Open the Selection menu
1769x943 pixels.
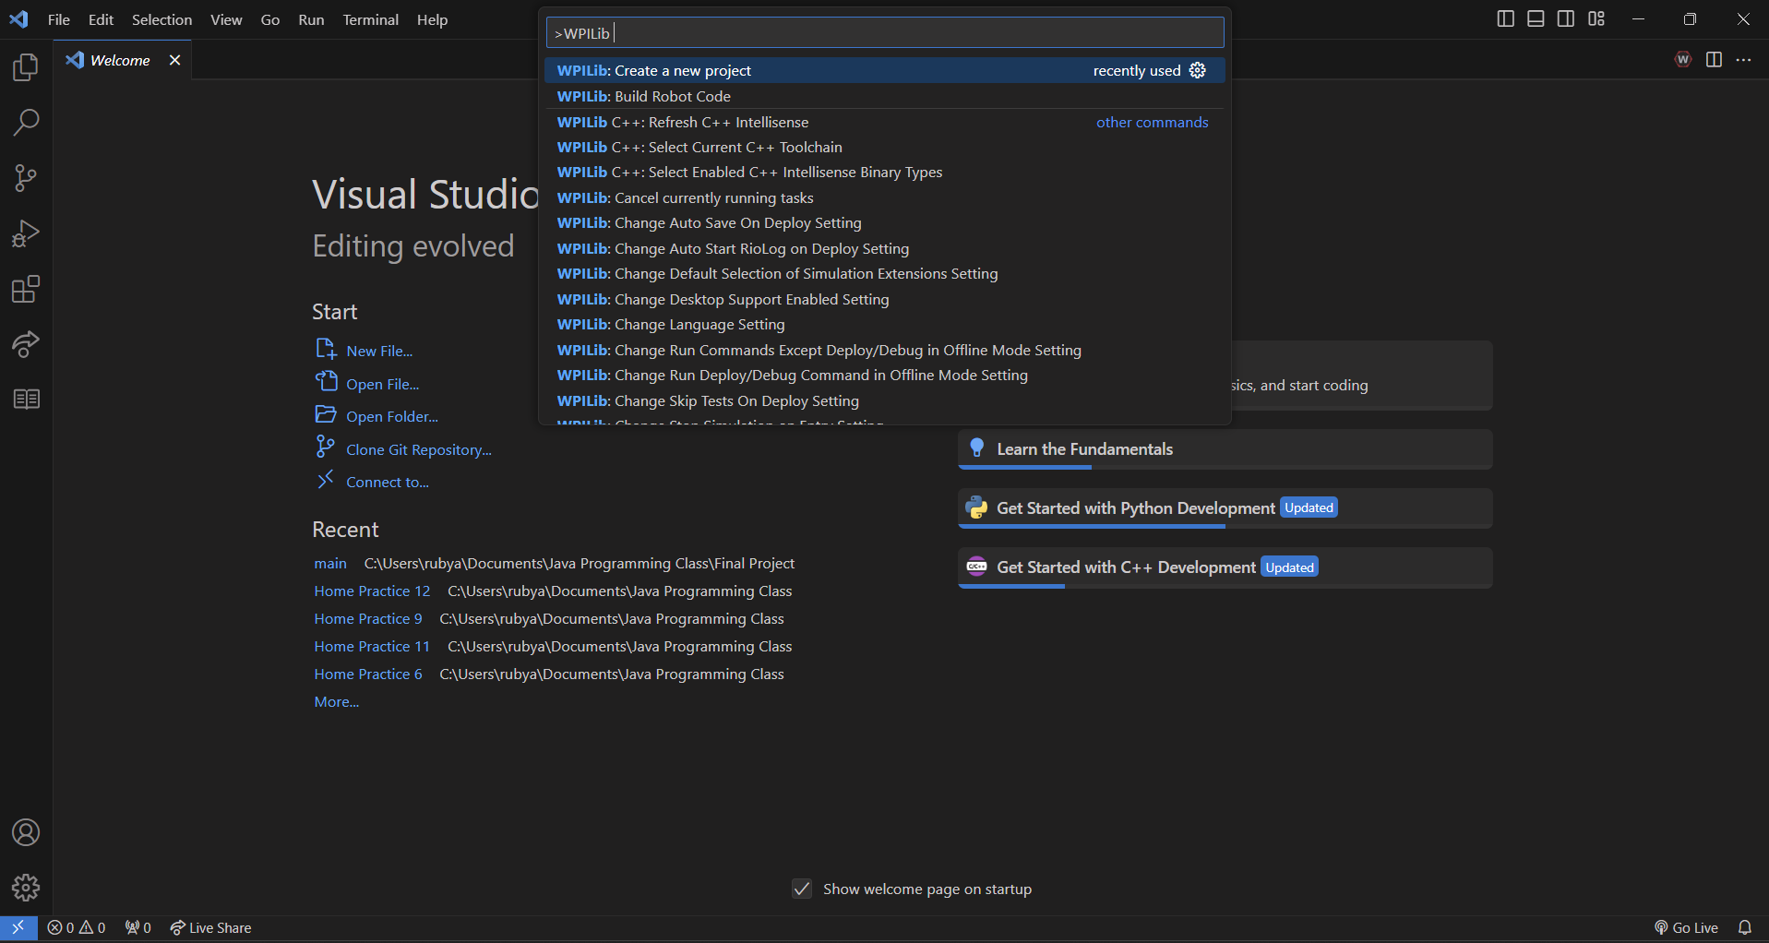point(161,19)
